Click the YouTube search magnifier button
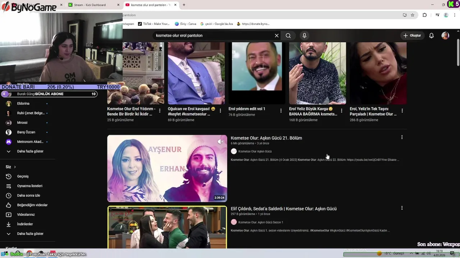This screenshot has width=460, height=258. 288,35
